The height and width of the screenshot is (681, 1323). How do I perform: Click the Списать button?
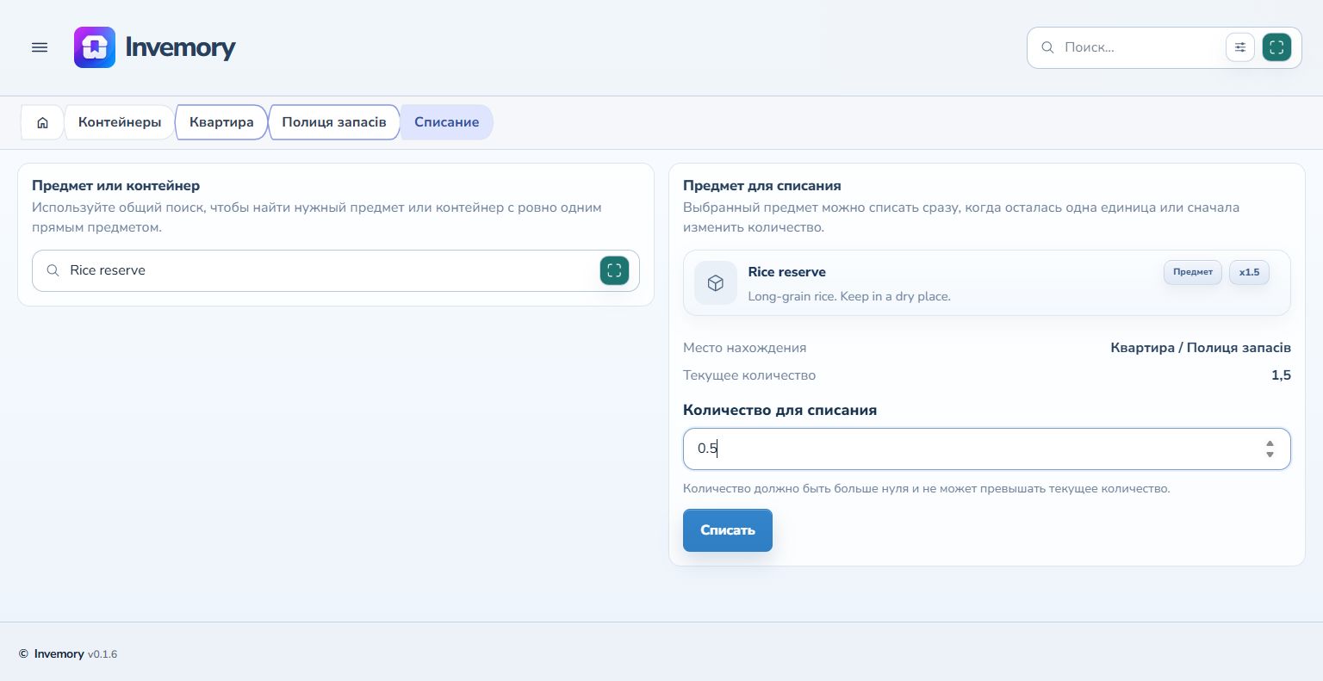728,530
